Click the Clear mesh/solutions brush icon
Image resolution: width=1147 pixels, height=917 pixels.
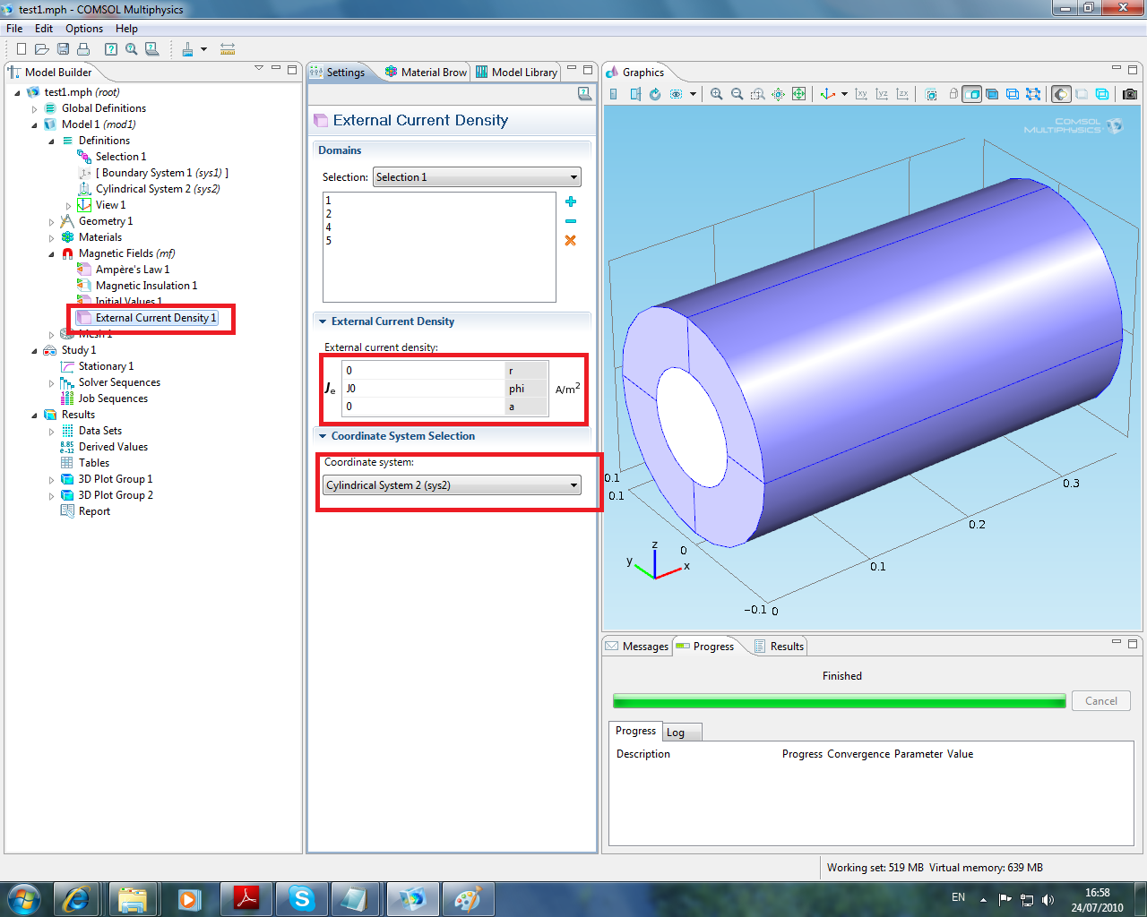tap(187, 49)
